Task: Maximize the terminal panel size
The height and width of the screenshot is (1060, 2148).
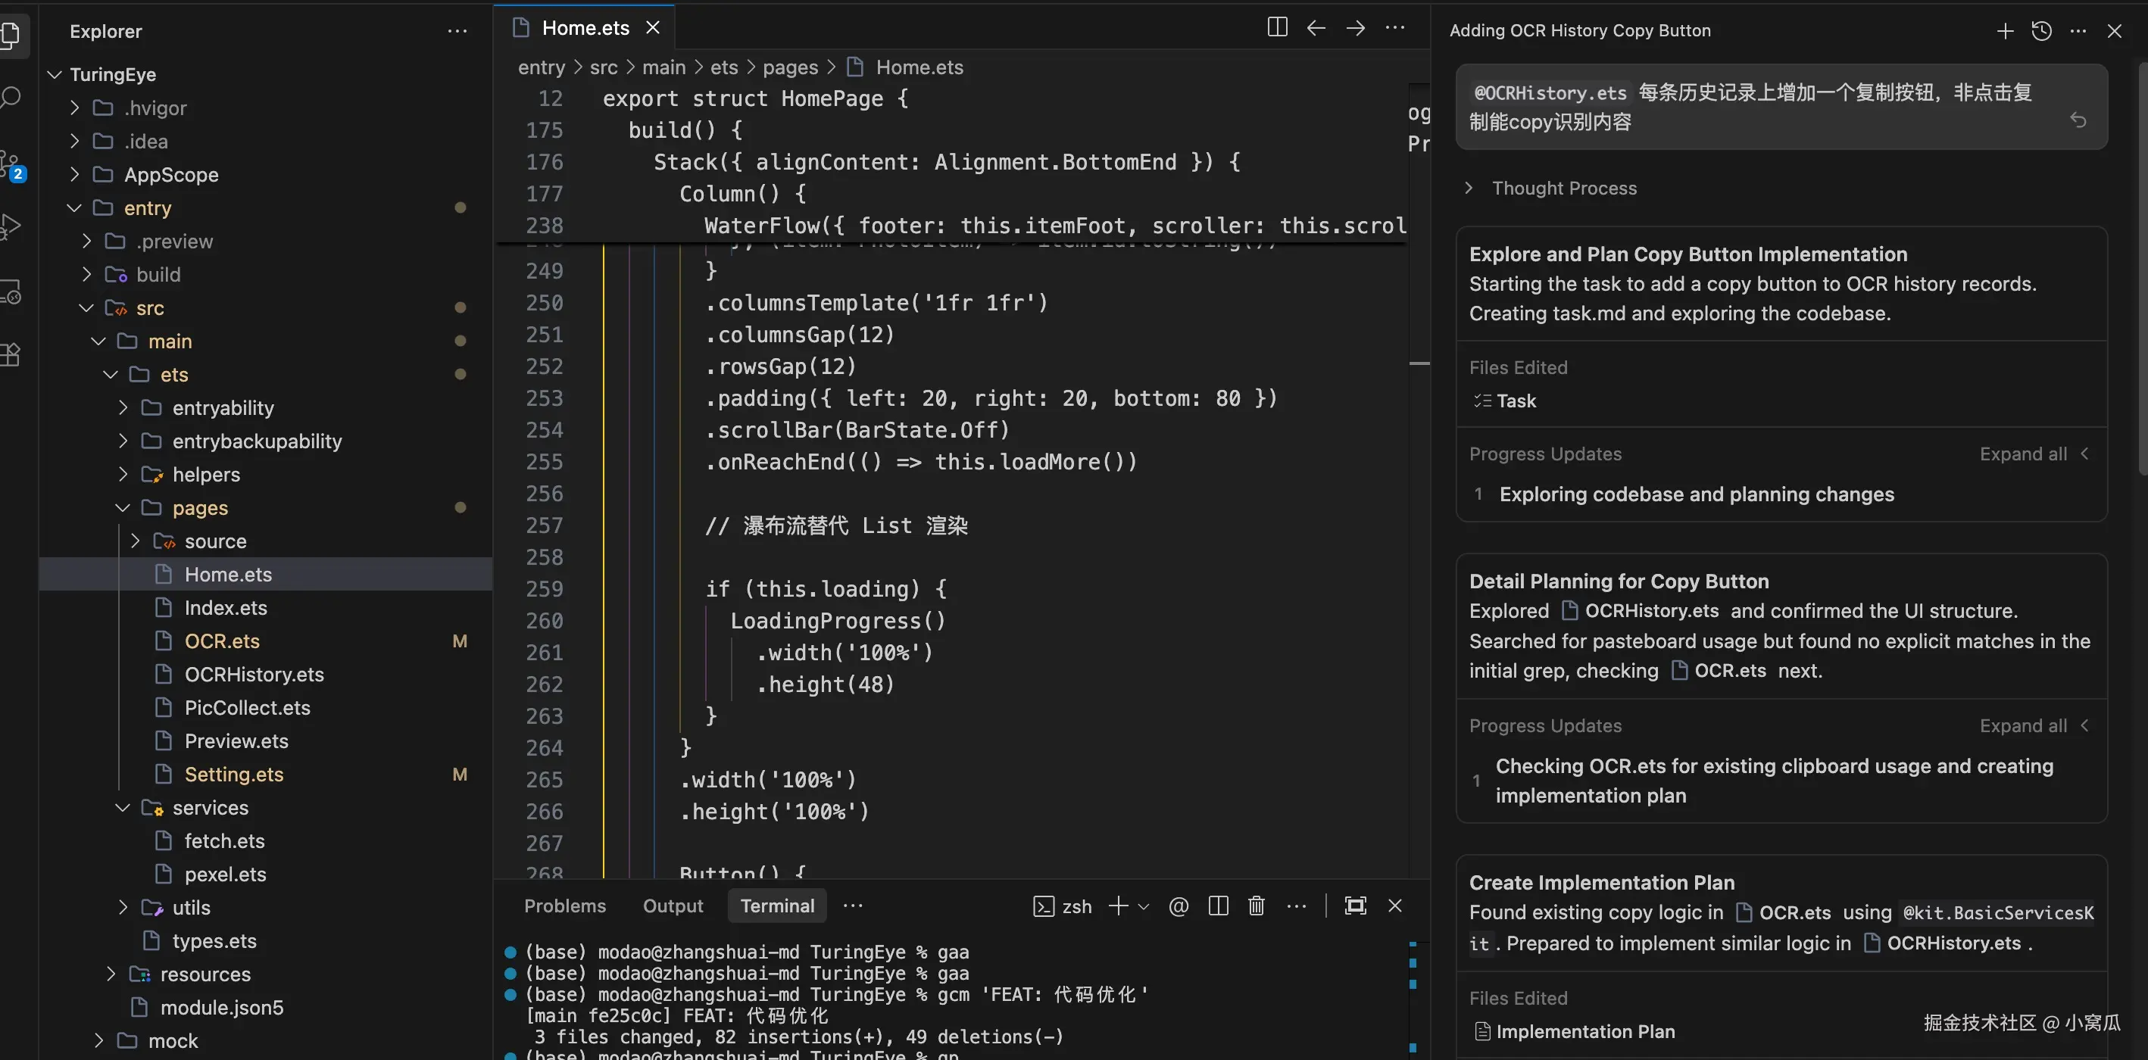Action: point(1355,906)
